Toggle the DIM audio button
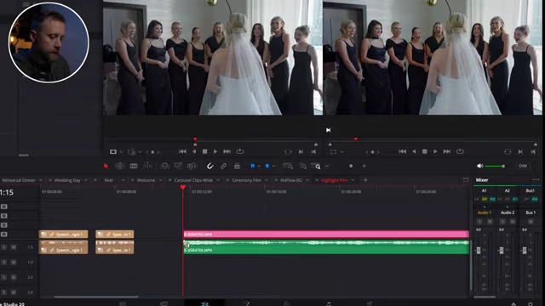The width and height of the screenshot is (545, 306). (523, 166)
